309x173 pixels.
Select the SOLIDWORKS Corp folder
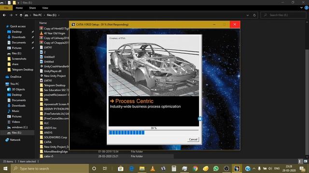(x=56, y=137)
